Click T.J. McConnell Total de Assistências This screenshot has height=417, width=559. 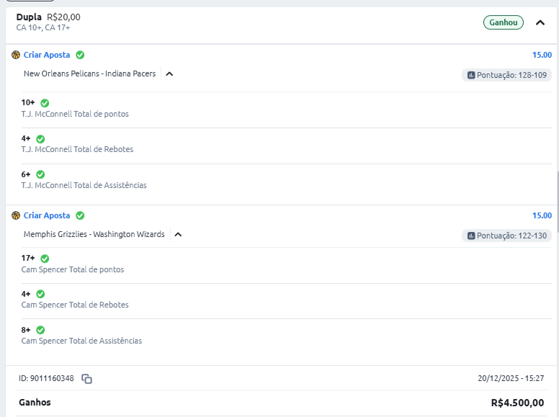coord(84,185)
